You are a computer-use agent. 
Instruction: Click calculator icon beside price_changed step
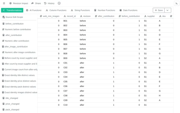pos(3,104)
